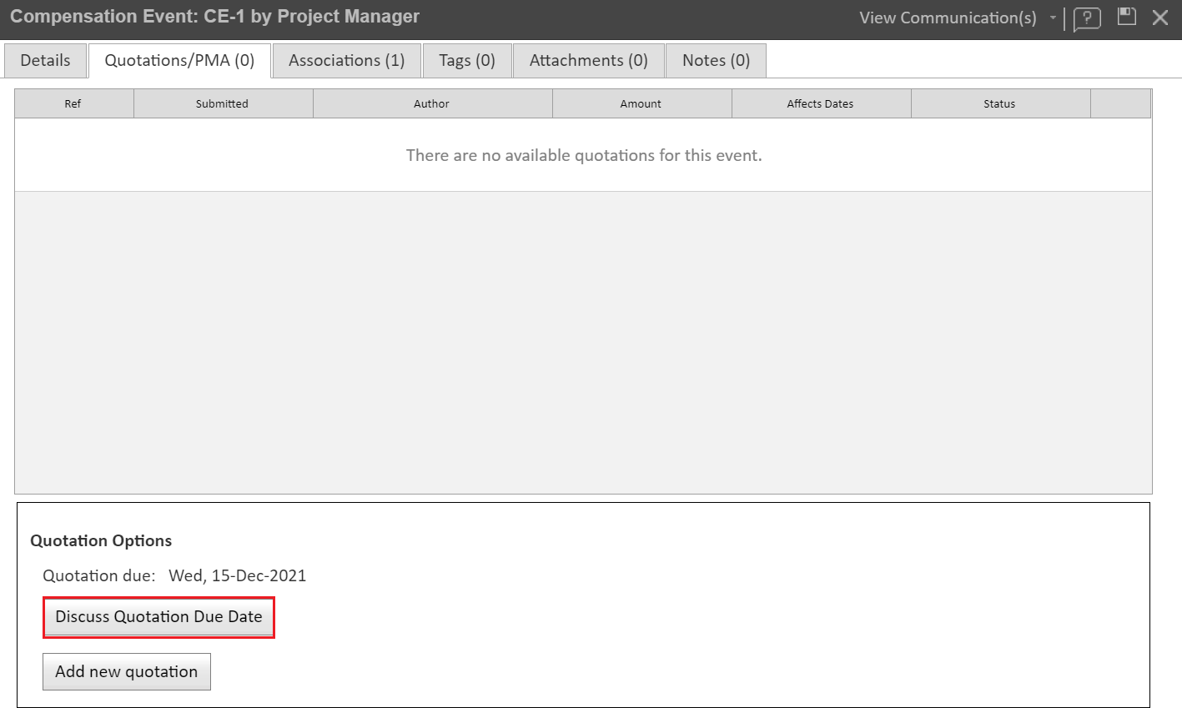
Task: Click the Author column header
Action: 431,104
